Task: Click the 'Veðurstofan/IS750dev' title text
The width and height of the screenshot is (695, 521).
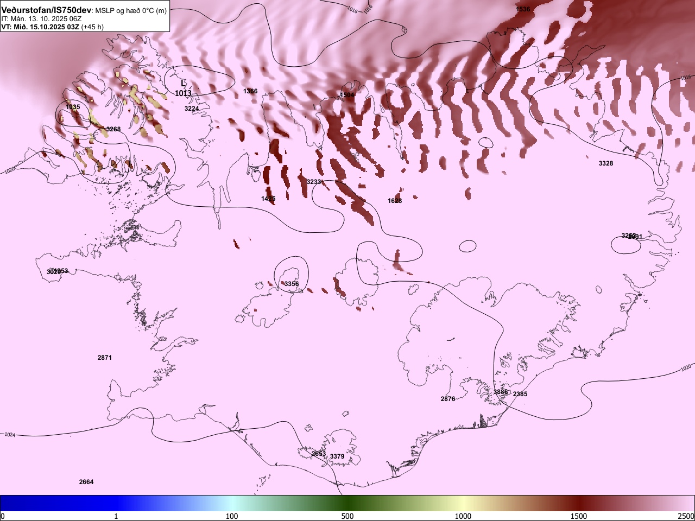Action: coord(46,10)
